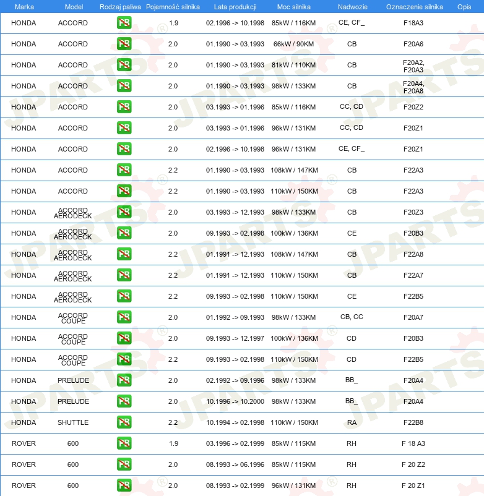Click the Marka column header
Viewport: 484px width, 496px height.
[x=24, y=7]
